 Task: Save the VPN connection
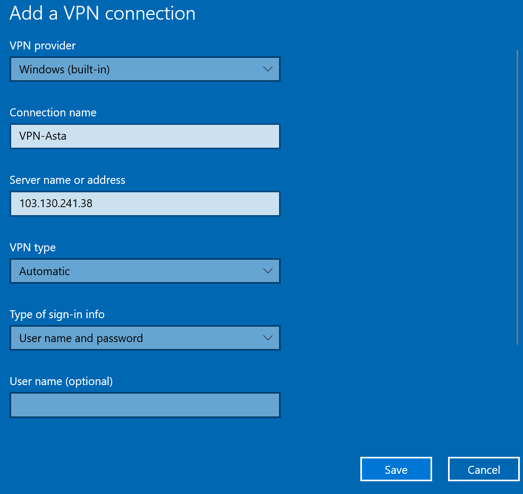pyautogui.click(x=396, y=470)
